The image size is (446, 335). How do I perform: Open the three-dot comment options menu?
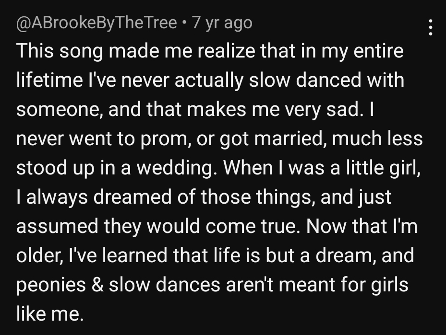[x=430, y=27]
